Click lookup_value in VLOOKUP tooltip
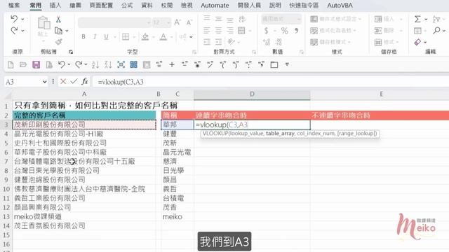449x252 pixels. [247, 134]
